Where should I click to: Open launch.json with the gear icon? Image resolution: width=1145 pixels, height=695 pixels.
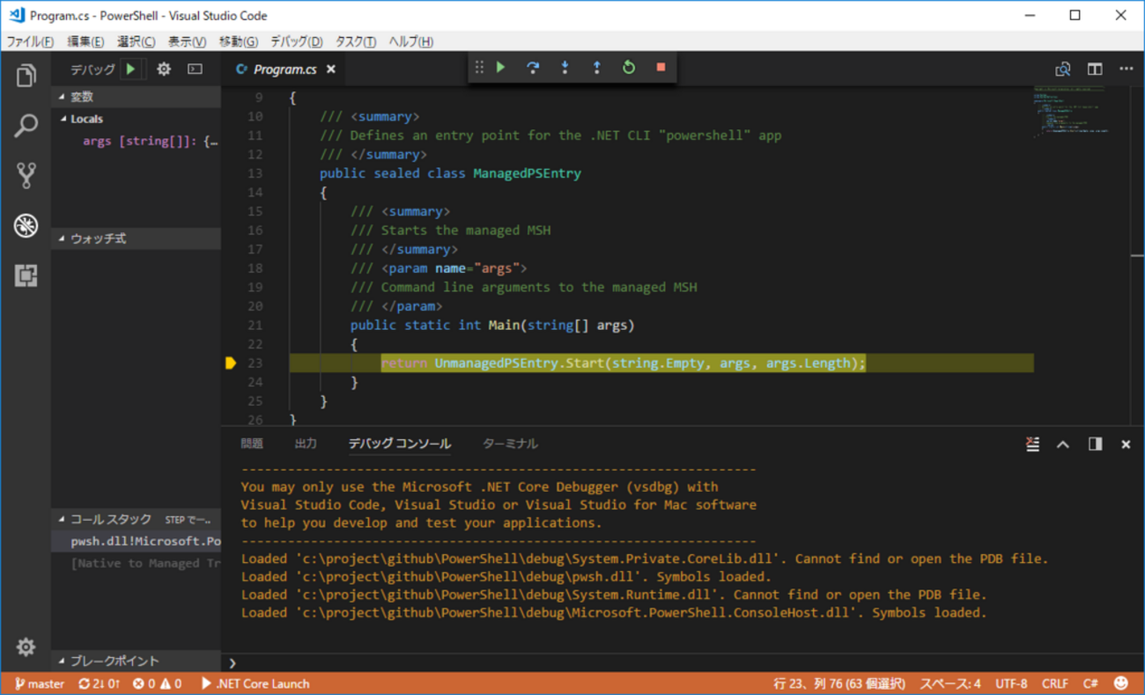coord(164,69)
